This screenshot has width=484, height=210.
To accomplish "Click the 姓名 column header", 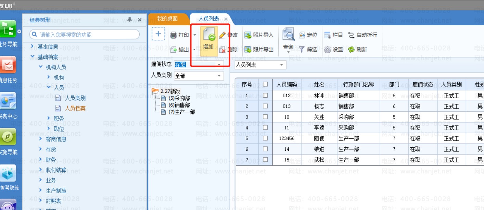I will click(x=319, y=84).
